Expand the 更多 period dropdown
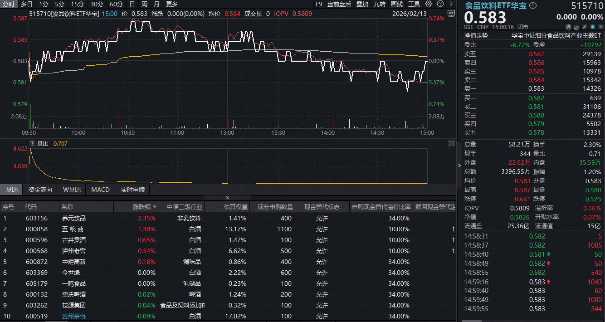This screenshot has width=605, height=322. (172, 4)
